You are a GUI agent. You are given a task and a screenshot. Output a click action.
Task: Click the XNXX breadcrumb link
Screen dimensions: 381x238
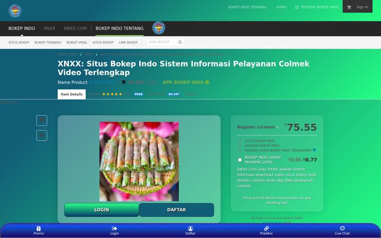tap(89, 54)
